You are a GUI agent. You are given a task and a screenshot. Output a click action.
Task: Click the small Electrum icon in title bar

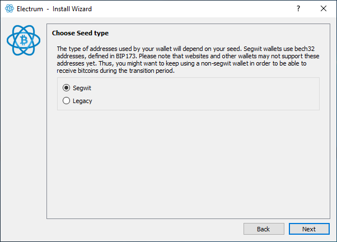[9, 9]
